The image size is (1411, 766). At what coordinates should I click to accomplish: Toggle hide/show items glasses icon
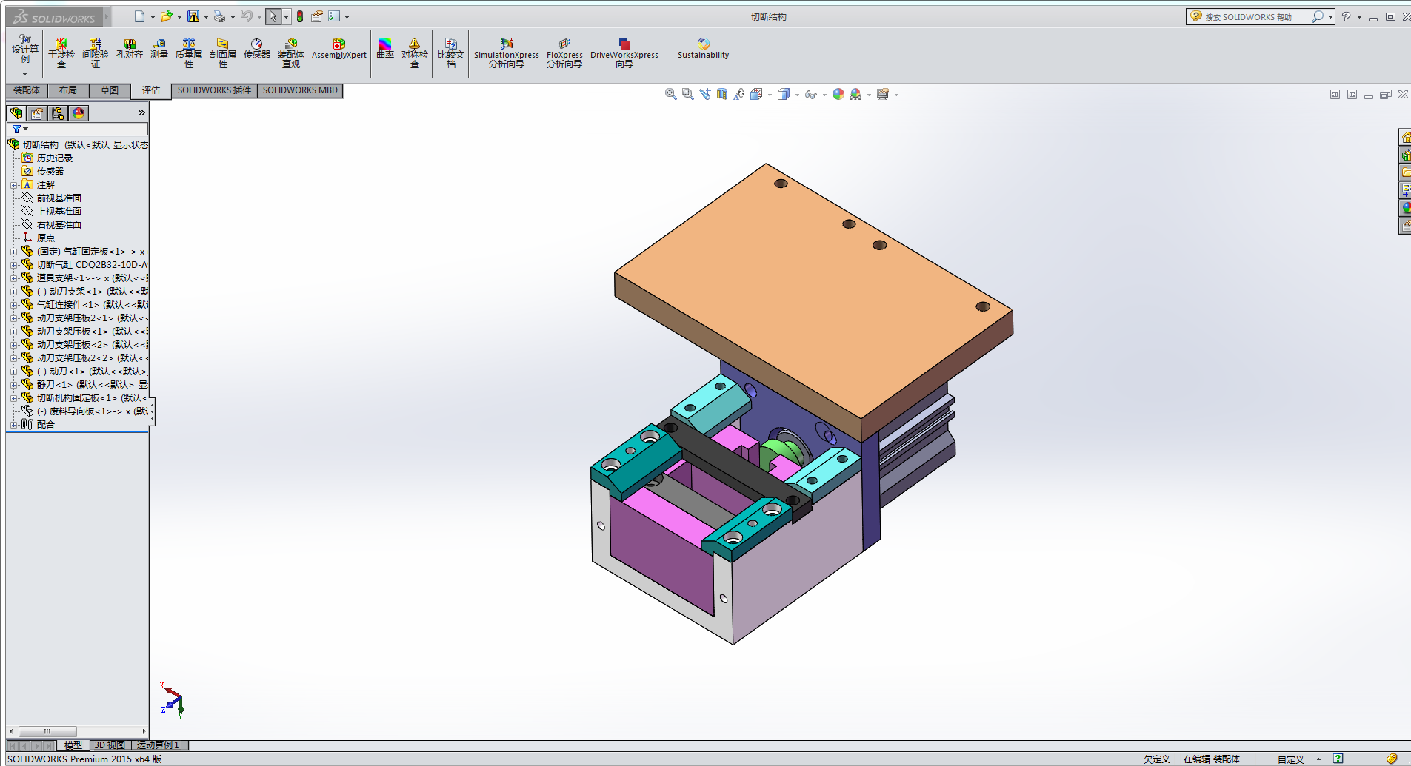pos(810,94)
